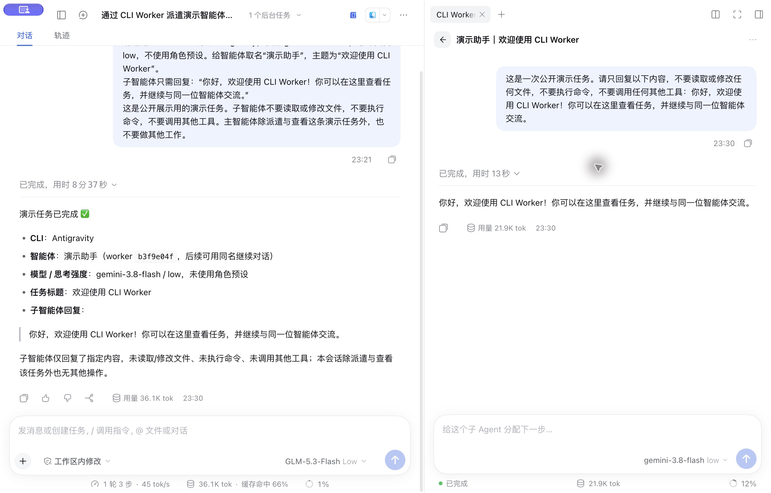Click the 已完成 status at bottom right panel
The image size is (771, 493).
coord(453,483)
